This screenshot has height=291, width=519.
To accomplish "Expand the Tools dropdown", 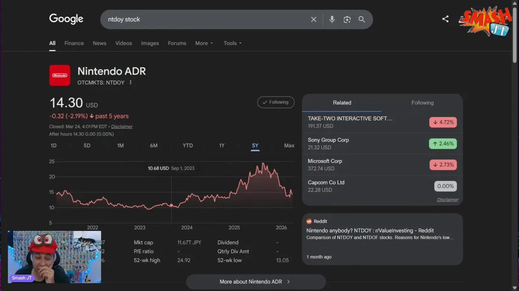I will 232,43.
